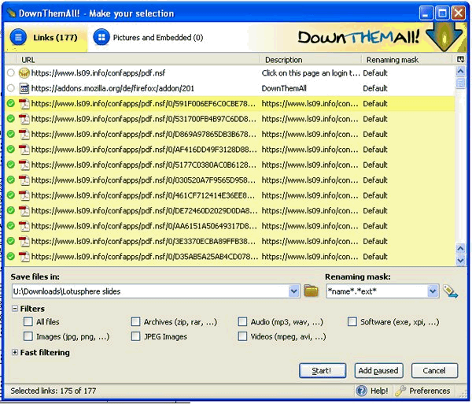Click the Pictures and Embedded grid icon
The height and width of the screenshot is (404, 472).
pyautogui.click(x=101, y=38)
